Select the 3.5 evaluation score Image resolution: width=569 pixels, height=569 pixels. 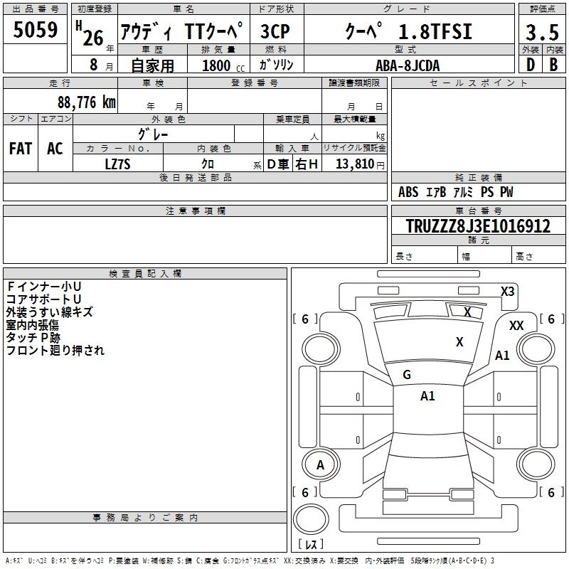[541, 32]
